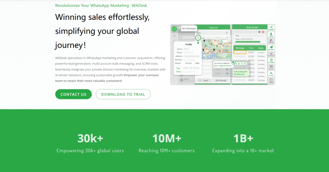Click the green WADesk logo icon

click(x=174, y=29)
